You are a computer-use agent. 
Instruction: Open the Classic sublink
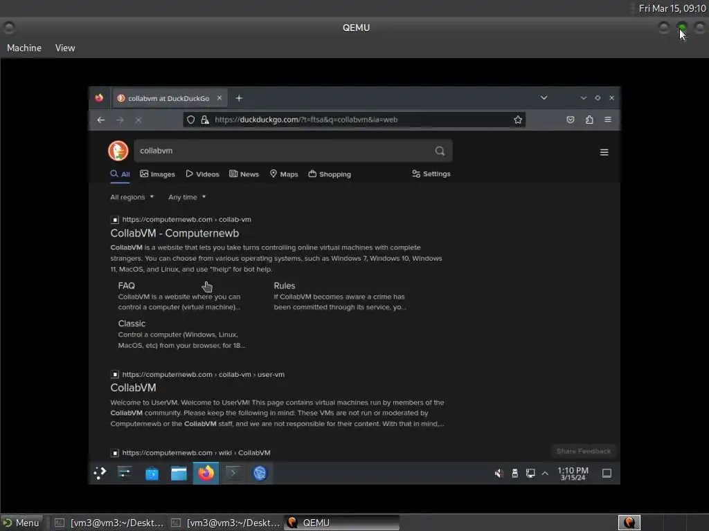click(x=132, y=324)
